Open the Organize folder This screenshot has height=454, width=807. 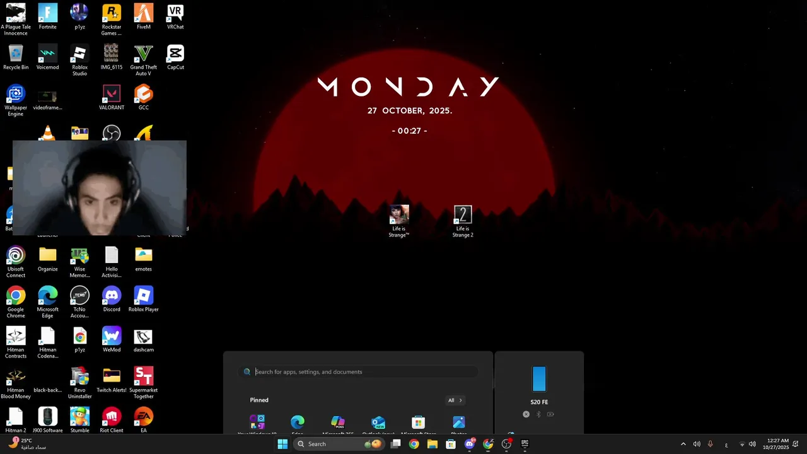[48, 259]
